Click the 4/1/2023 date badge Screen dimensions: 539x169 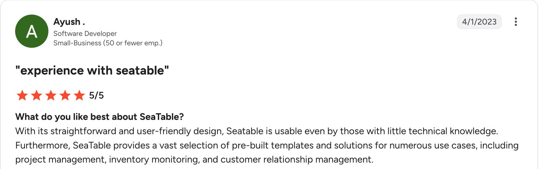(x=479, y=22)
